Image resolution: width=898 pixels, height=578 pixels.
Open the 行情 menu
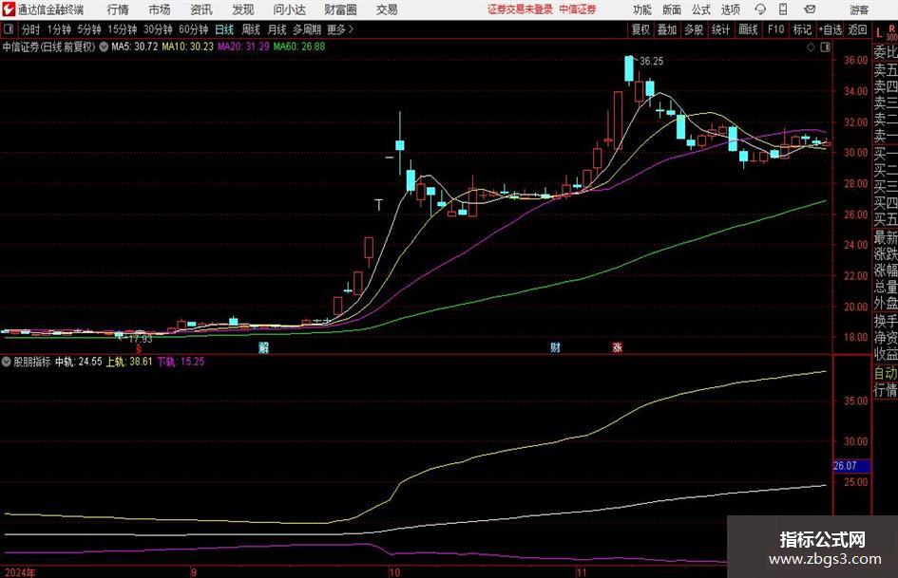coord(118,9)
